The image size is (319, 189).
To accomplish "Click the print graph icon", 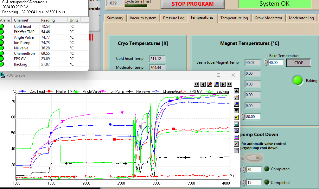I will [x=236, y=124].
